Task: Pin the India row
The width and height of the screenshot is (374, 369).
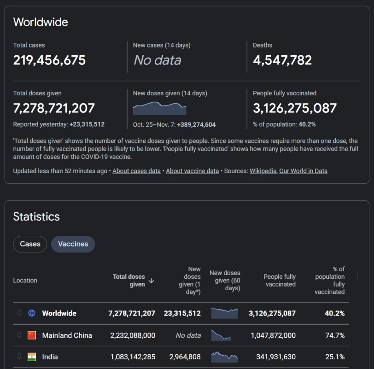Action: [19, 357]
